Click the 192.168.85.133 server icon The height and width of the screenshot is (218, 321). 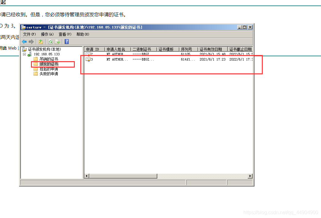pyautogui.click(x=30, y=54)
